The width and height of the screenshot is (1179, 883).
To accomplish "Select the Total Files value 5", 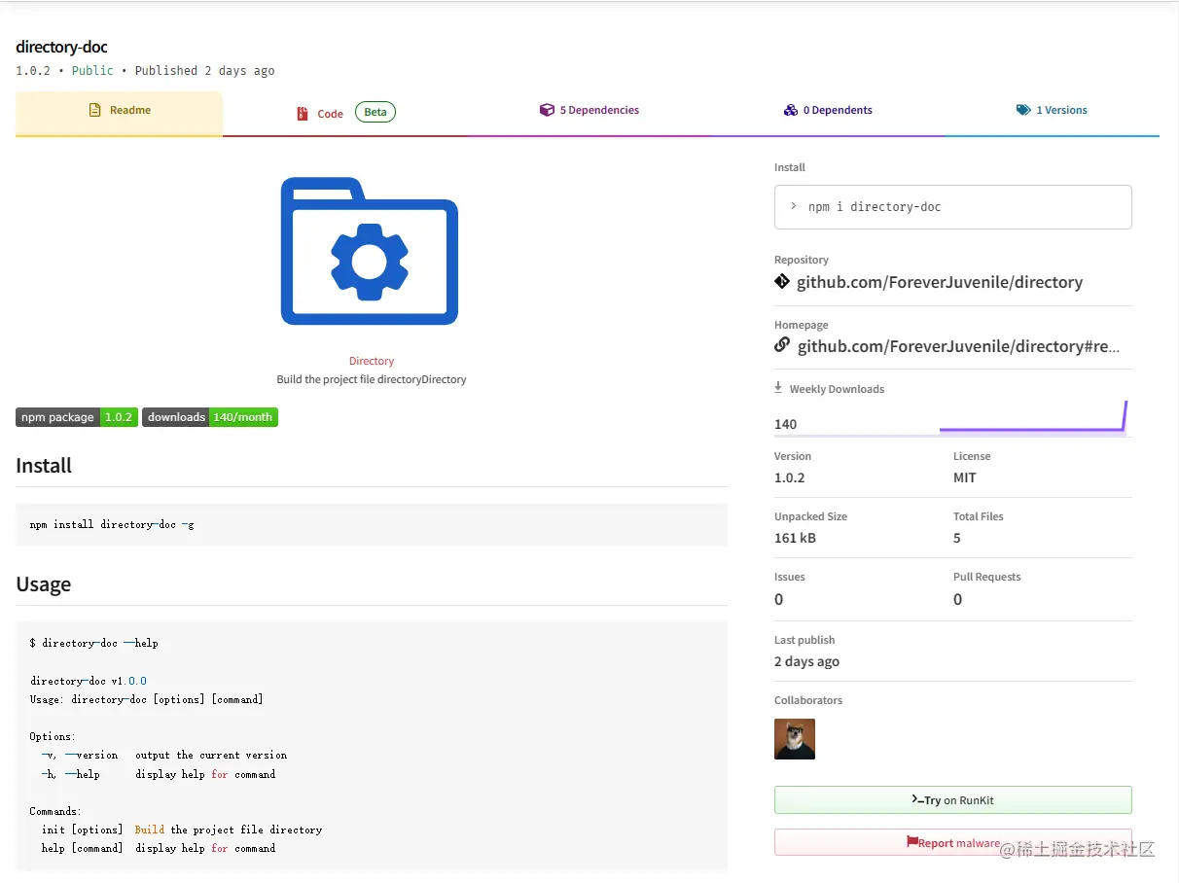I will [957, 538].
